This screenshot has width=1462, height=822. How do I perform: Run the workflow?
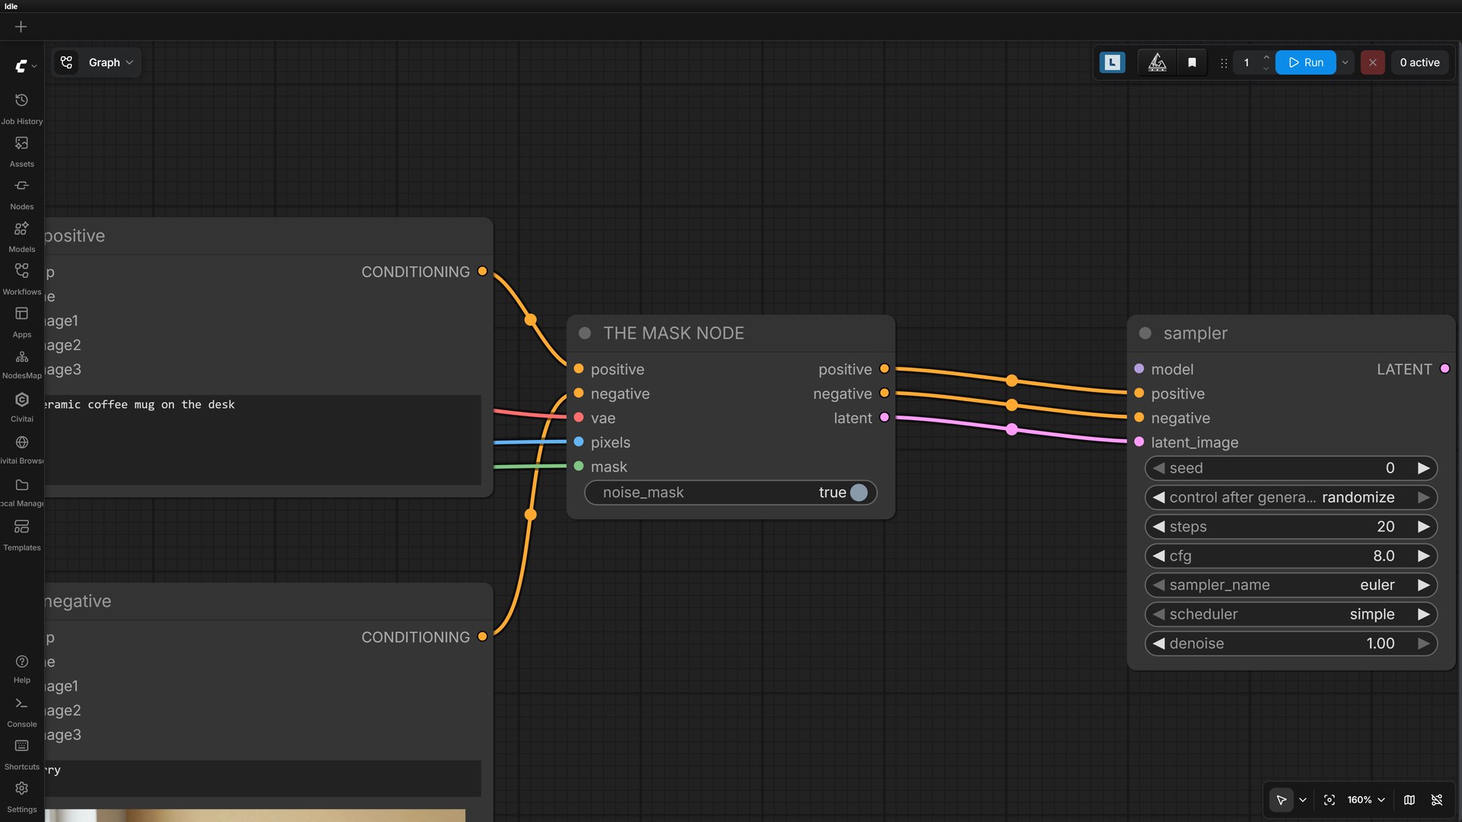pyautogui.click(x=1306, y=62)
